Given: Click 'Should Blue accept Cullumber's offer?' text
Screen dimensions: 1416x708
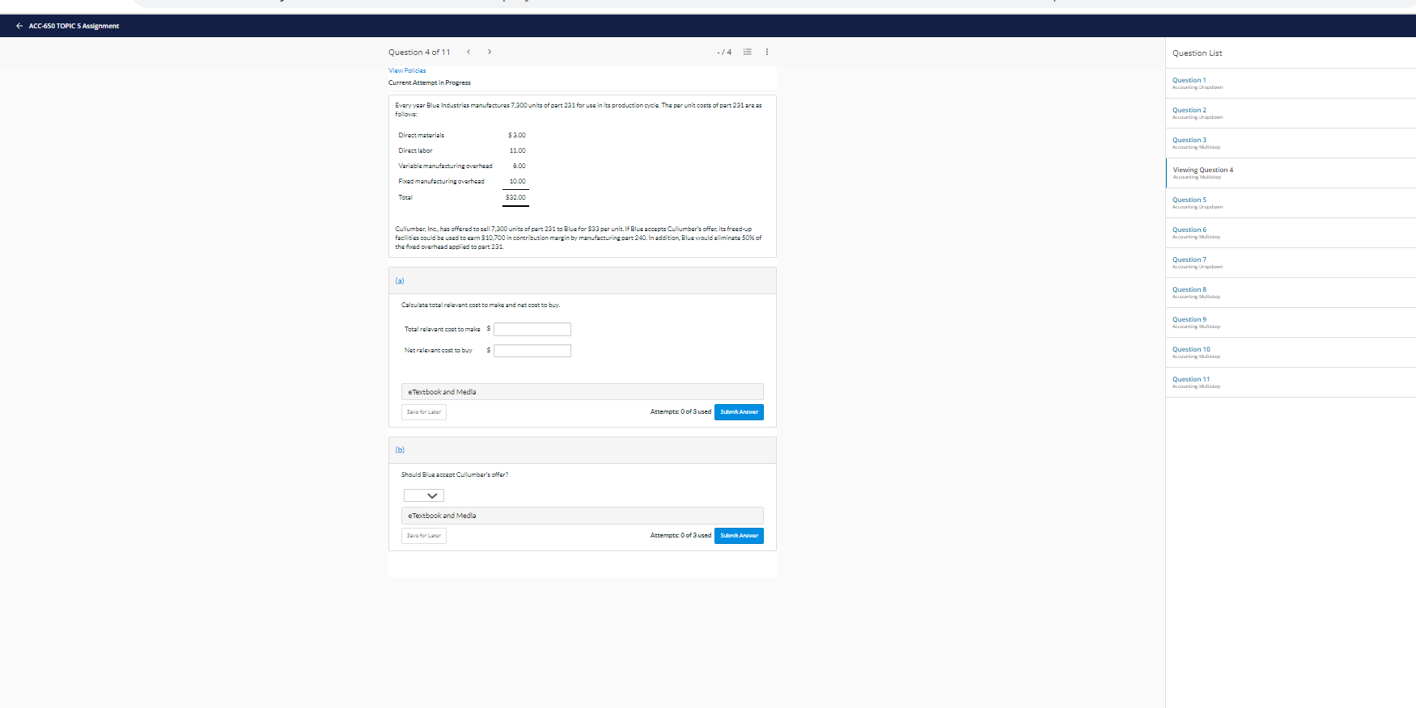Looking at the screenshot, I should pyautogui.click(x=455, y=474).
